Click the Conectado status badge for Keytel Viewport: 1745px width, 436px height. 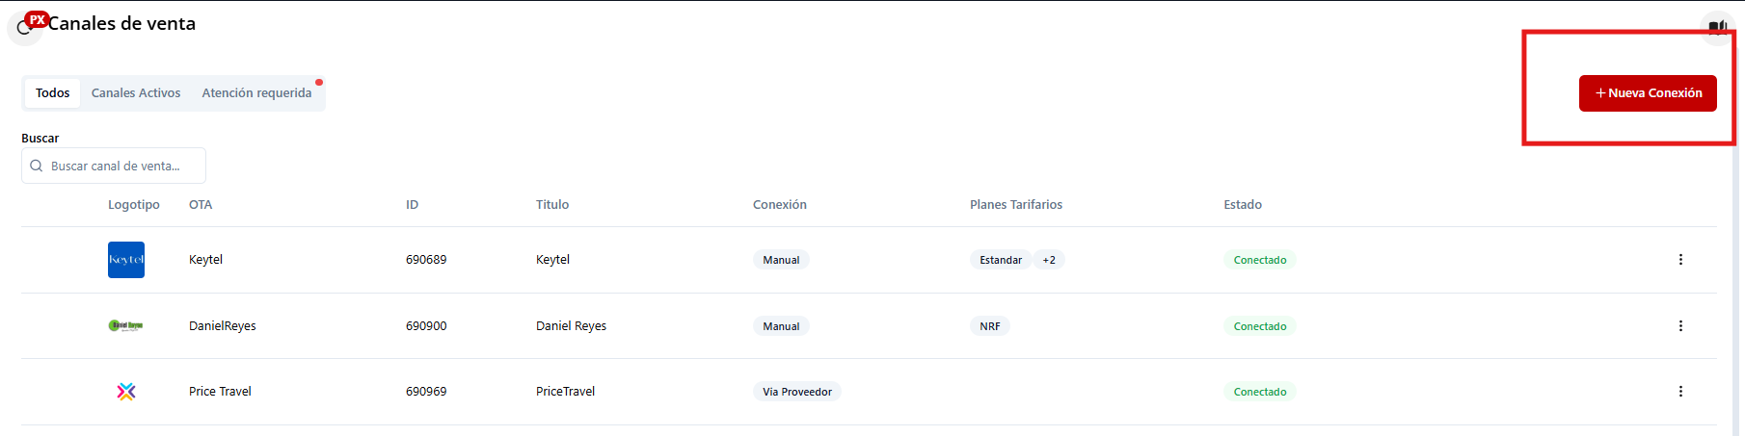pos(1260,260)
